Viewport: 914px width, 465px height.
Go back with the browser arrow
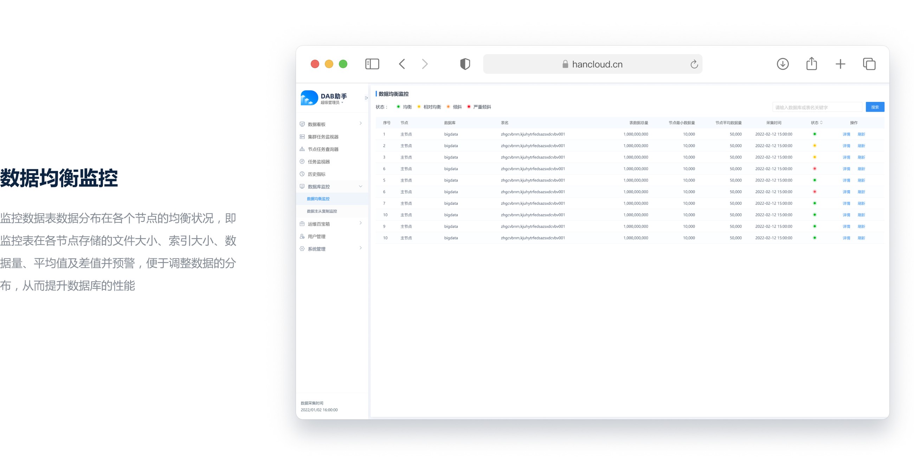coord(402,64)
